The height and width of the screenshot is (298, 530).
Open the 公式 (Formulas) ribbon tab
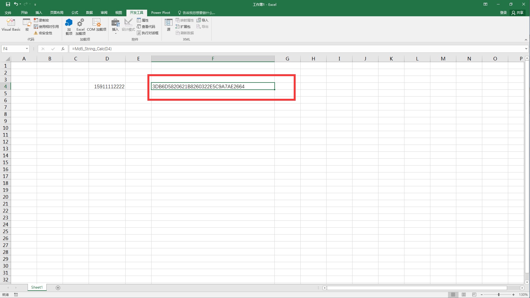pyautogui.click(x=75, y=12)
